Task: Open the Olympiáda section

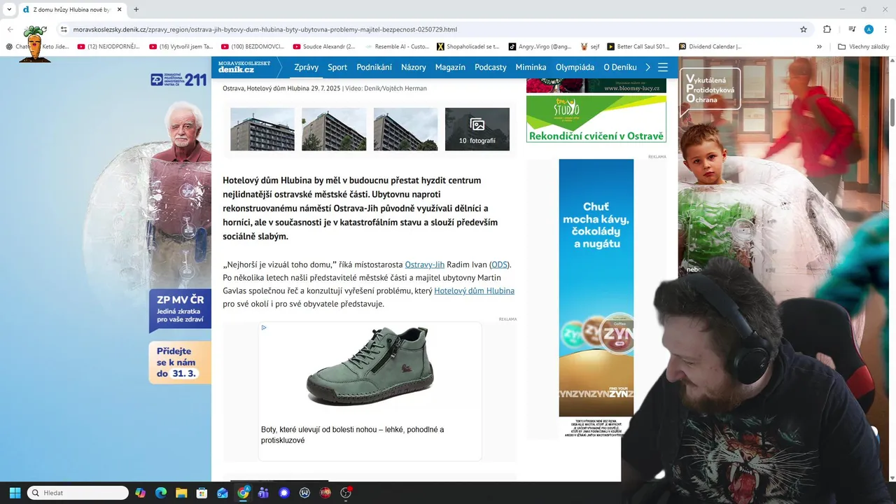Action: (575, 67)
